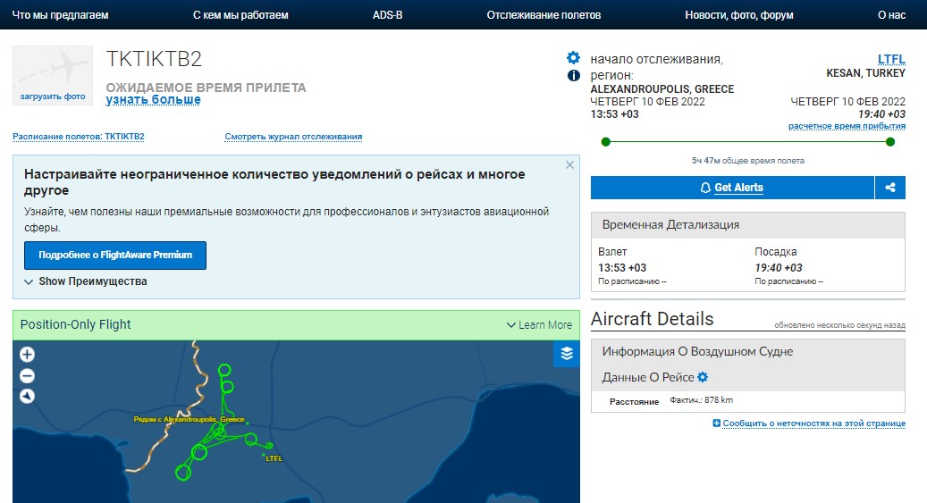This screenshot has width=927, height=503.
Task: Zoom in on the flight map
Action: (27, 354)
